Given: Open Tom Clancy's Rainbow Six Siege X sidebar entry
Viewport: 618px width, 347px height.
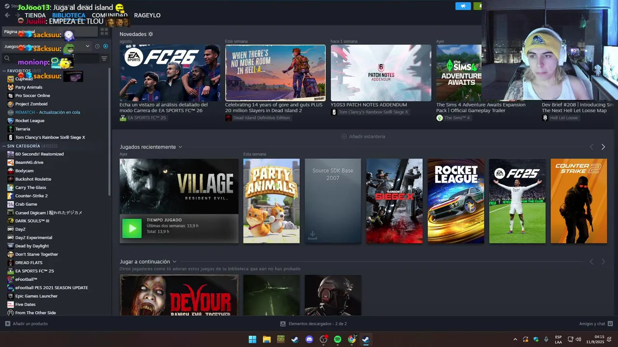Looking at the screenshot, I should coord(50,137).
